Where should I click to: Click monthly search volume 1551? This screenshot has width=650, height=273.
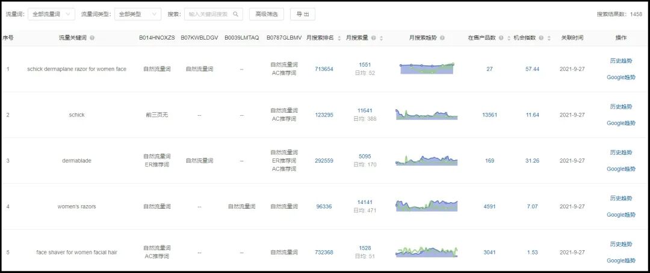pos(365,65)
